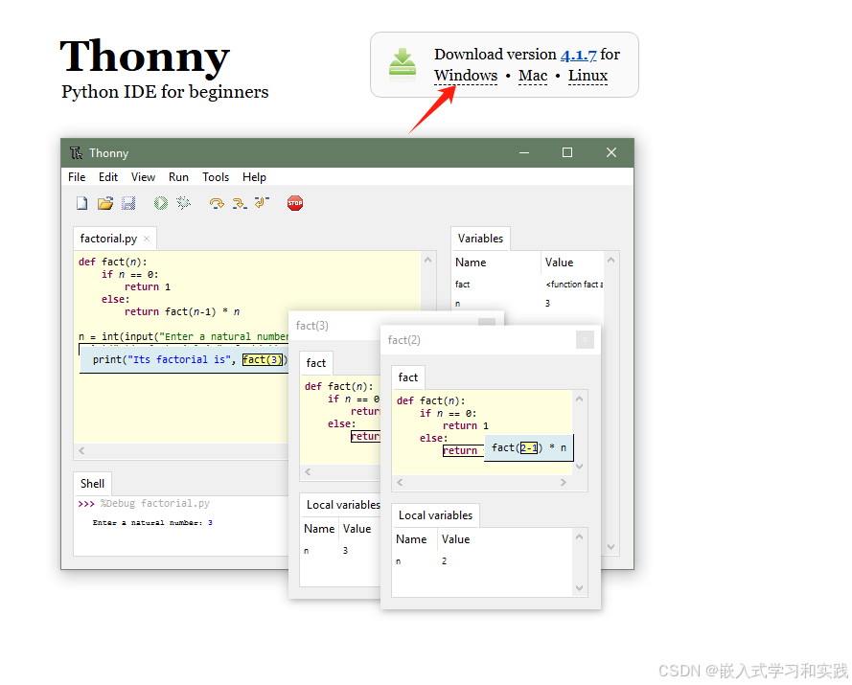Viewport: 852px width, 685px height.
Task: Click the red Stop icon
Action: [x=295, y=203]
